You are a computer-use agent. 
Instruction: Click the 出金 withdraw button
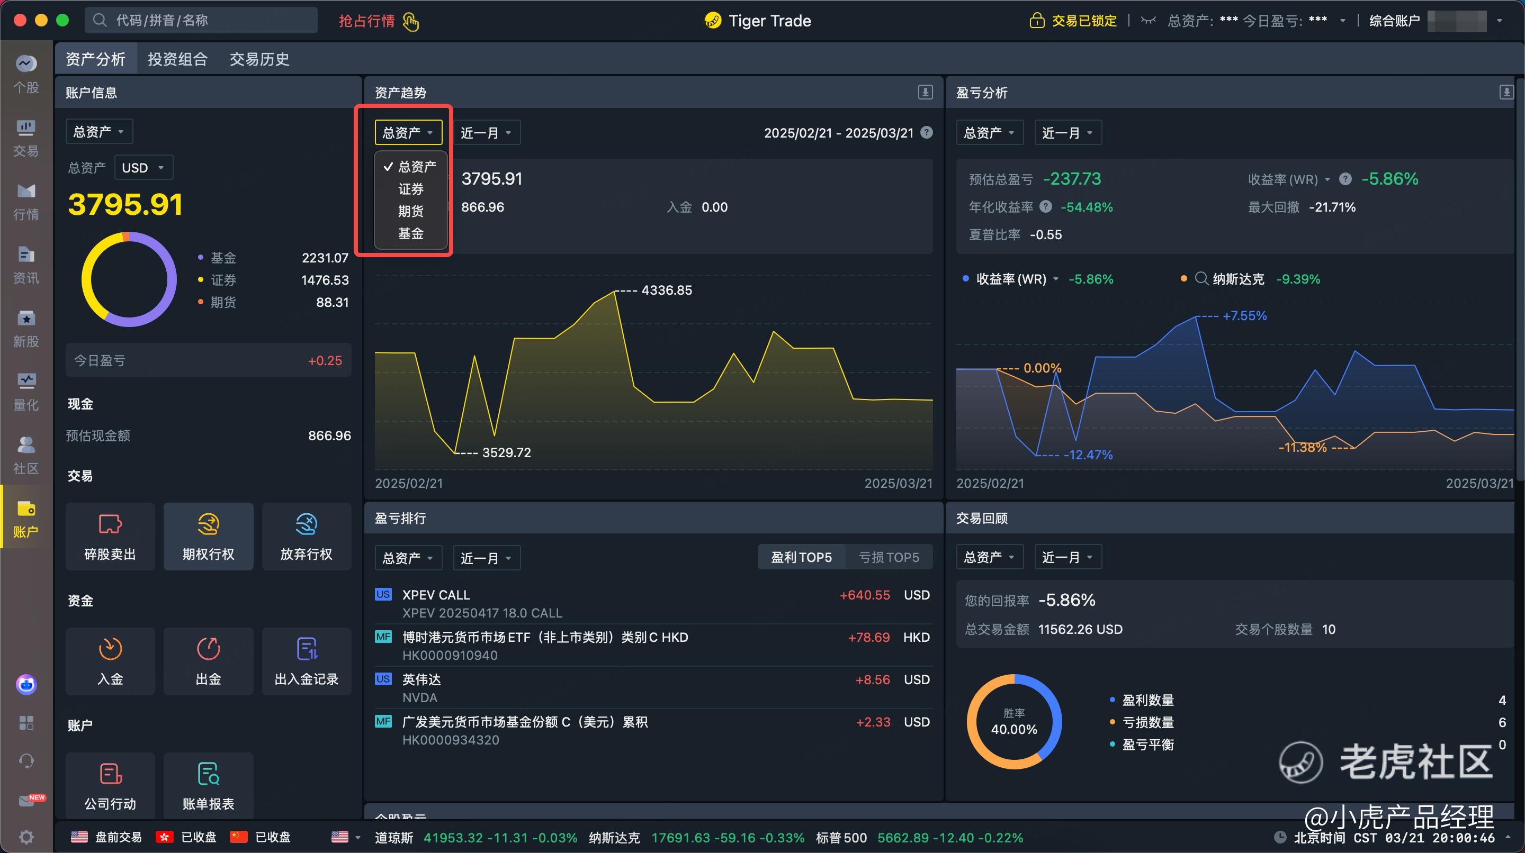(x=209, y=661)
